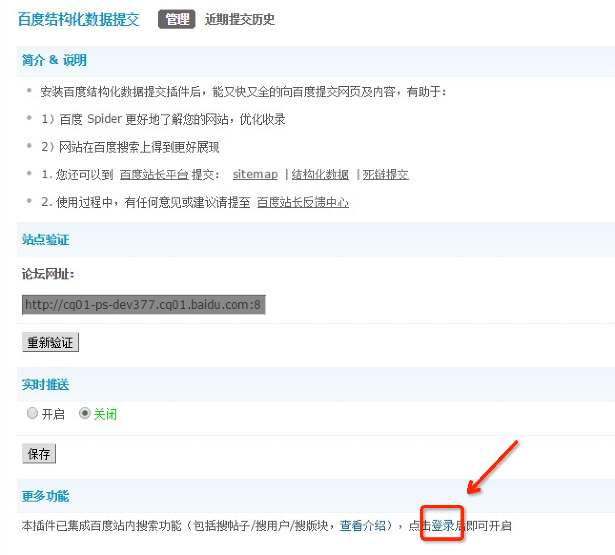Open the 百度站长平台 link
Image resolution: width=615 pixels, height=555 pixels.
pos(154,175)
